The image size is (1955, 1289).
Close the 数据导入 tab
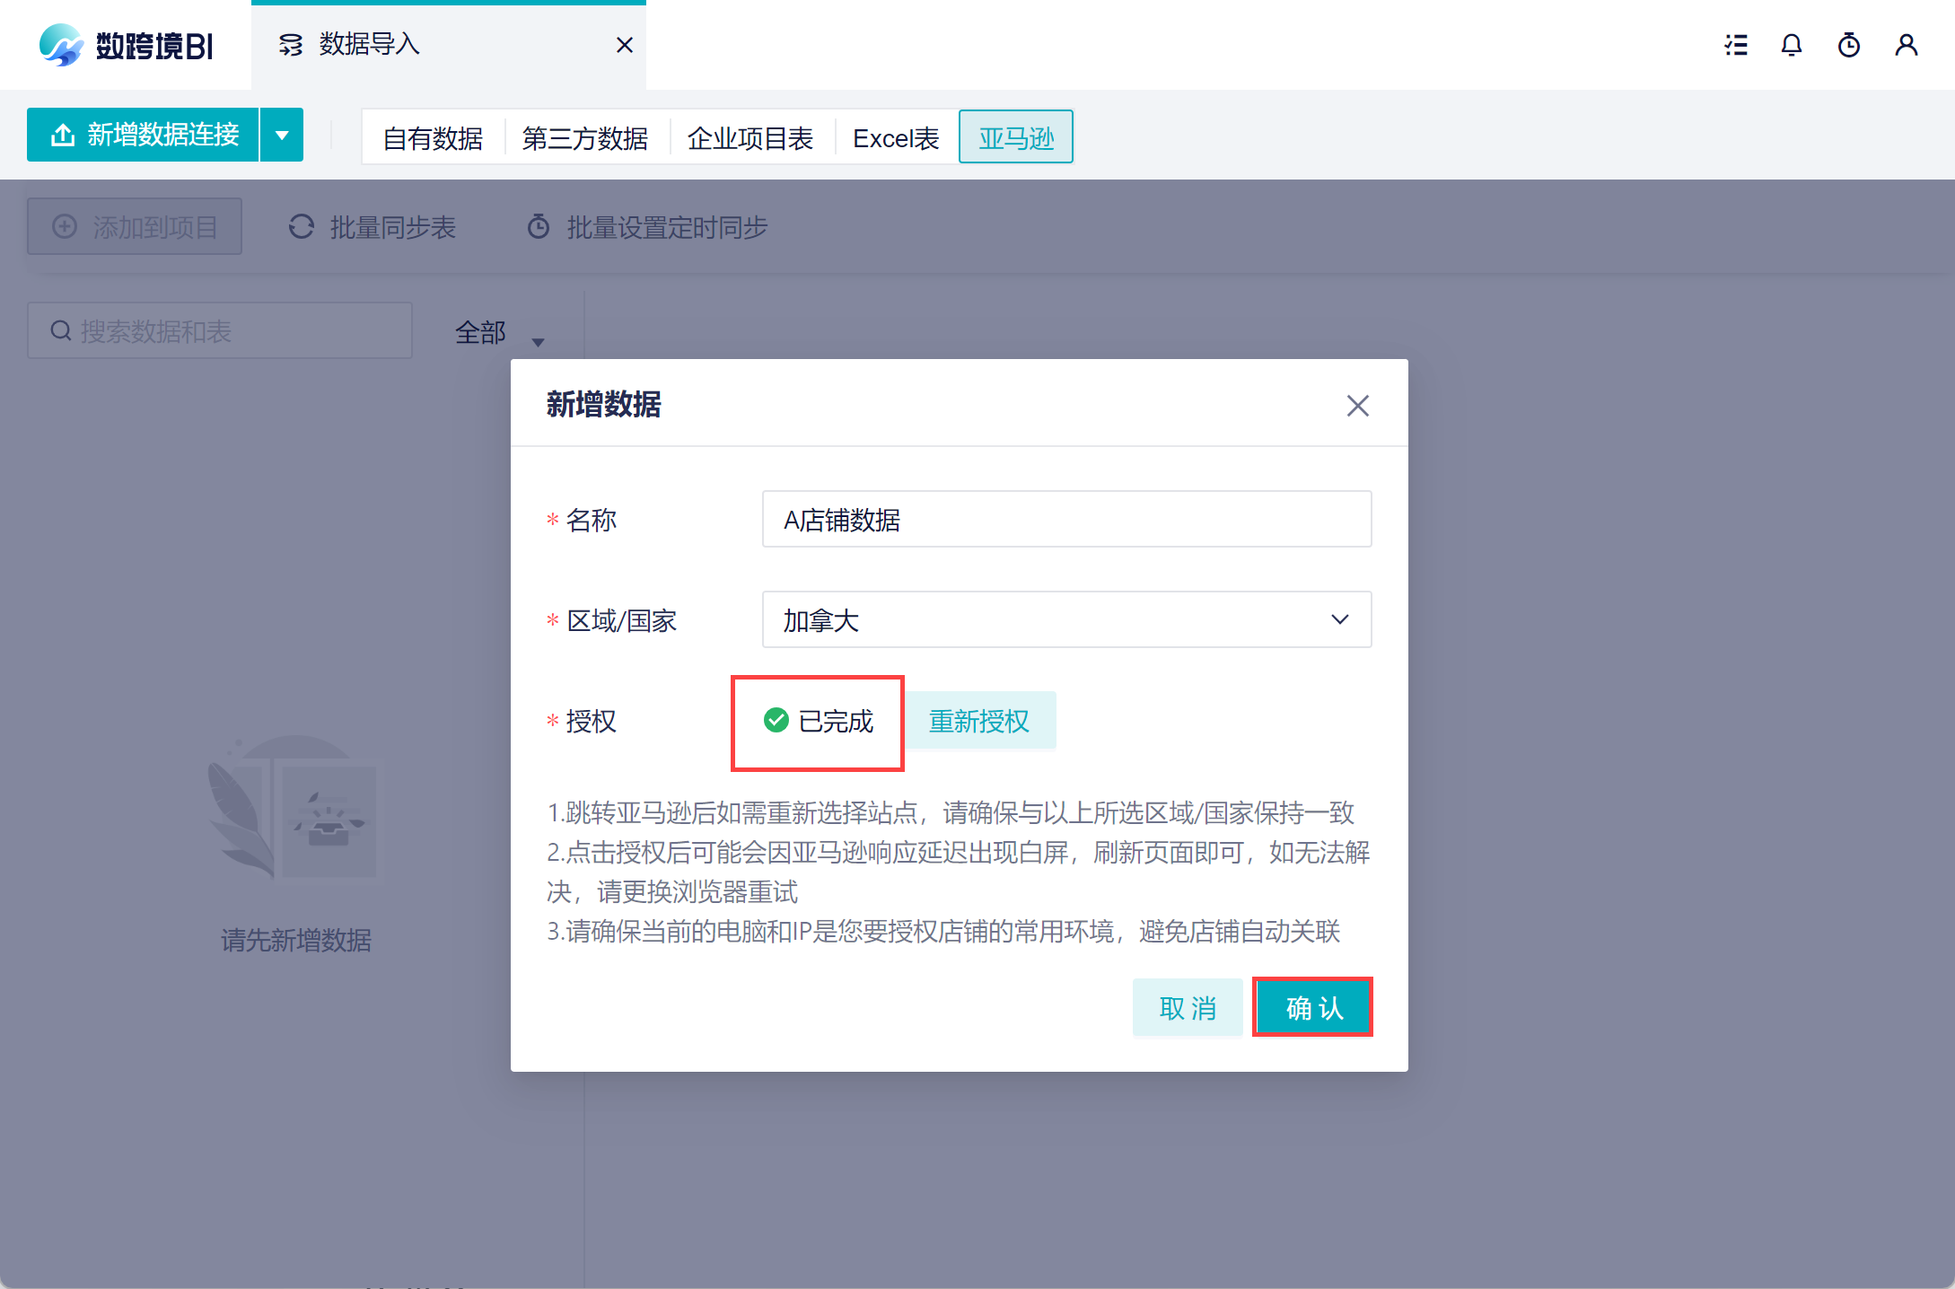point(625,45)
